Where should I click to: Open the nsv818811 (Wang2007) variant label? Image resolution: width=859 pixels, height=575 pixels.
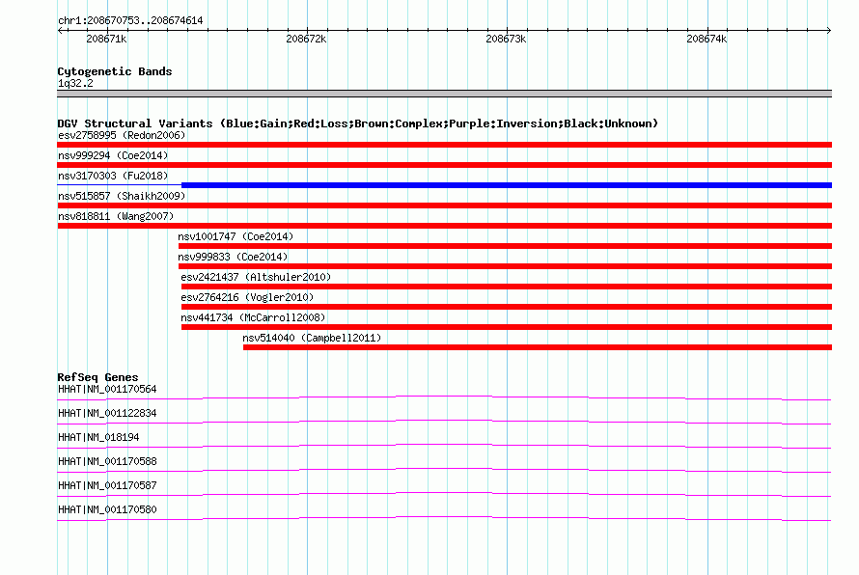click(116, 216)
